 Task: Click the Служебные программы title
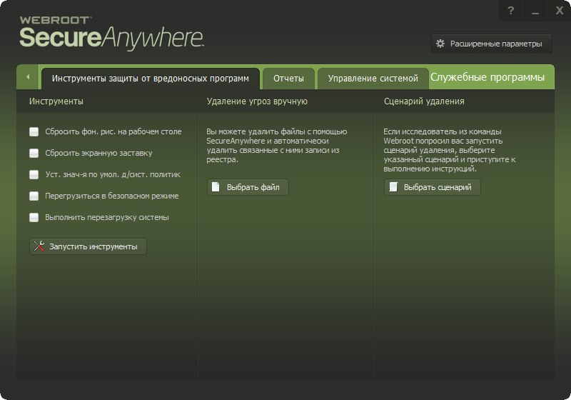tap(487, 77)
